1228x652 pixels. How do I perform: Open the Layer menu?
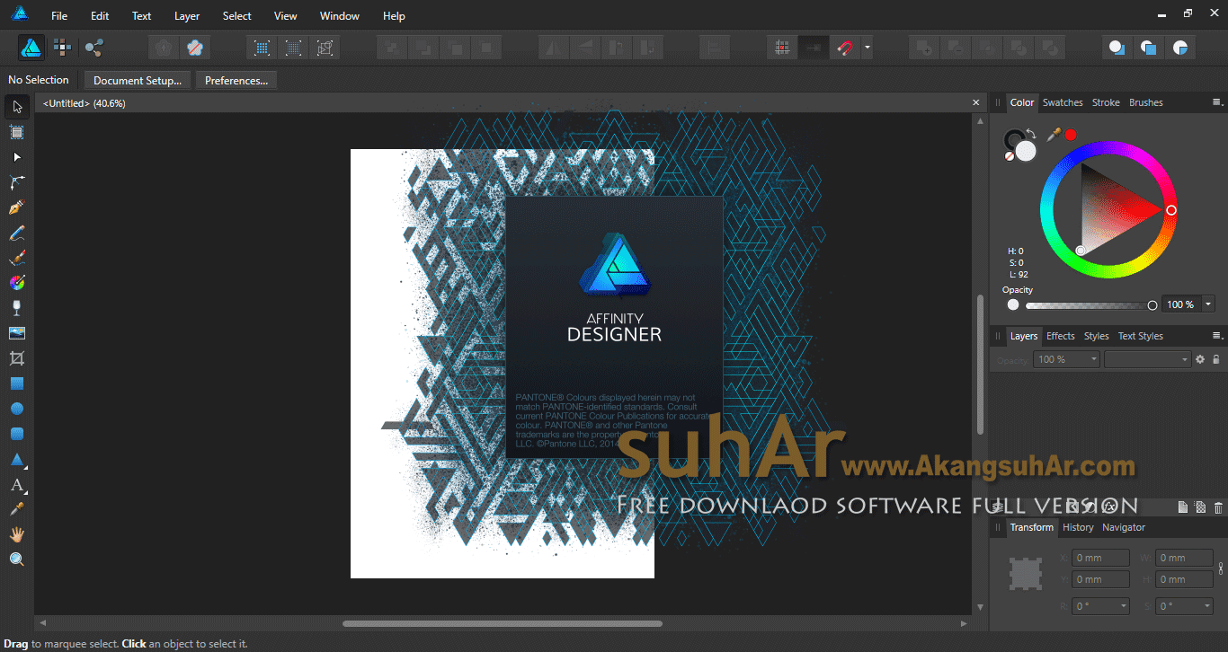187,16
